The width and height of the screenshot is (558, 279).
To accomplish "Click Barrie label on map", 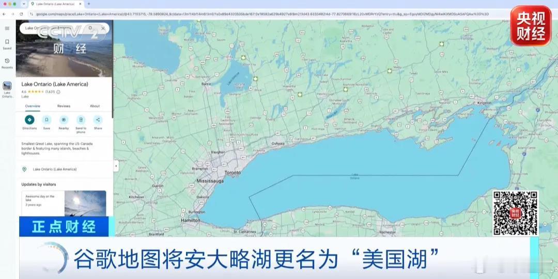I will click(206, 84).
